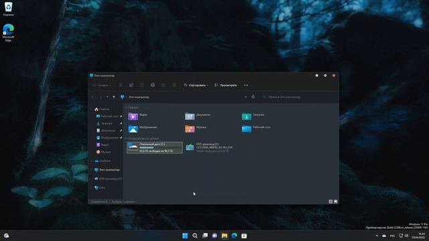Switch to the details list view button
Viewport: 429px width, 241px height.
tap(330, 202)
